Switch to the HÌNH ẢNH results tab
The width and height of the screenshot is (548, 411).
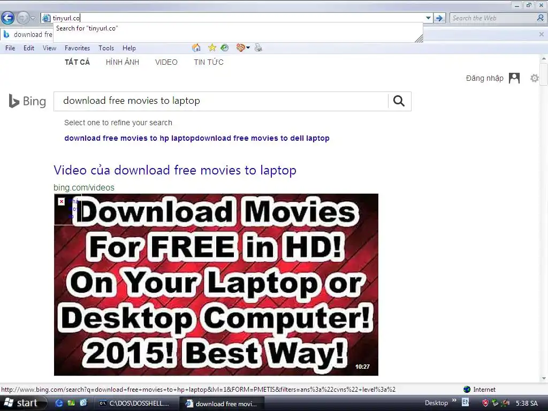123,62
